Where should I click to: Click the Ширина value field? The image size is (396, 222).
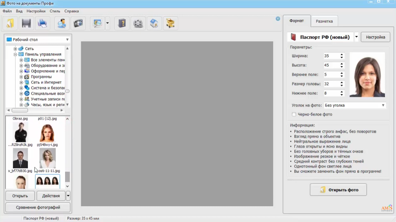(x=331, y=56)
